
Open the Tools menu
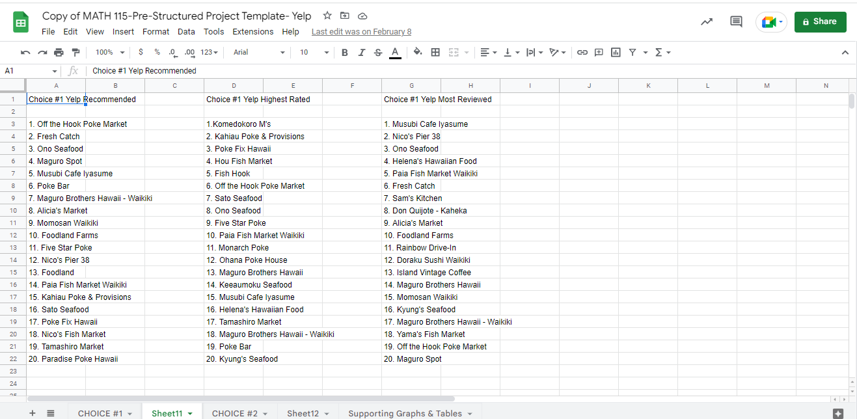pos(213,31)
